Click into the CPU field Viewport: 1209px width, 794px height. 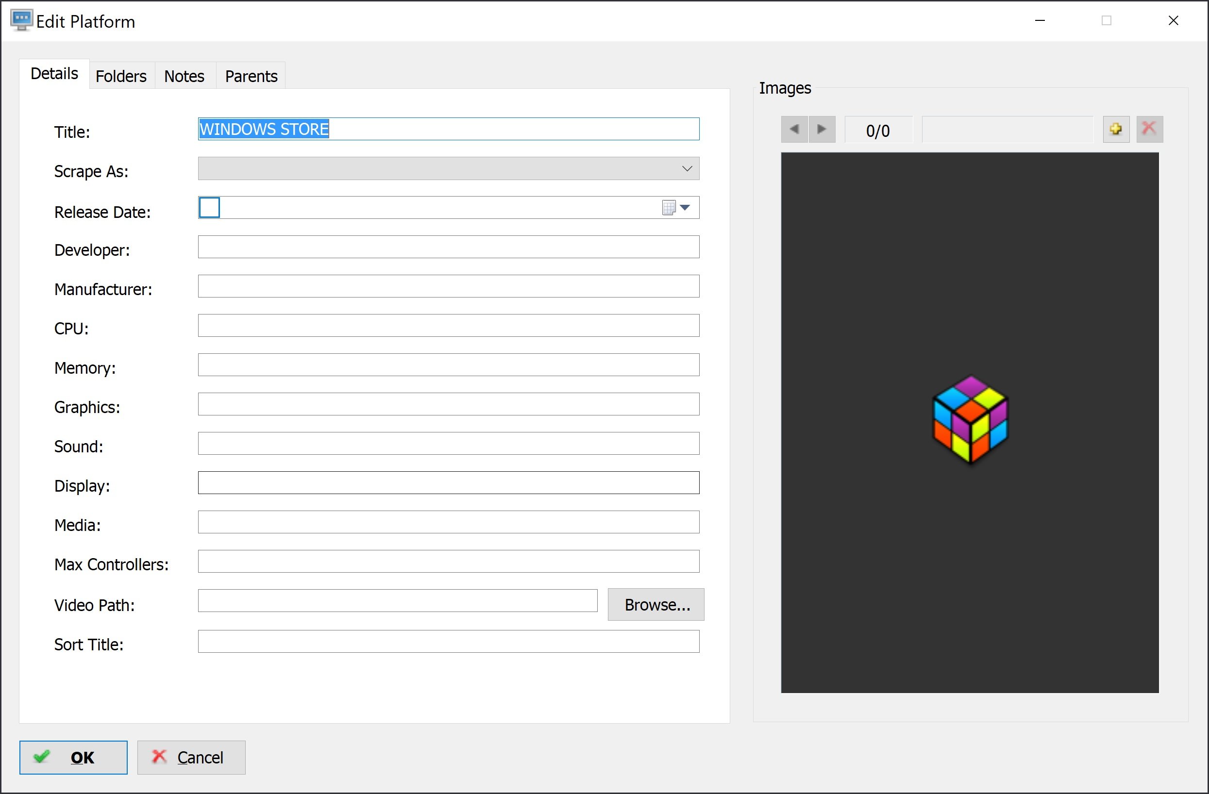point(449,326)
